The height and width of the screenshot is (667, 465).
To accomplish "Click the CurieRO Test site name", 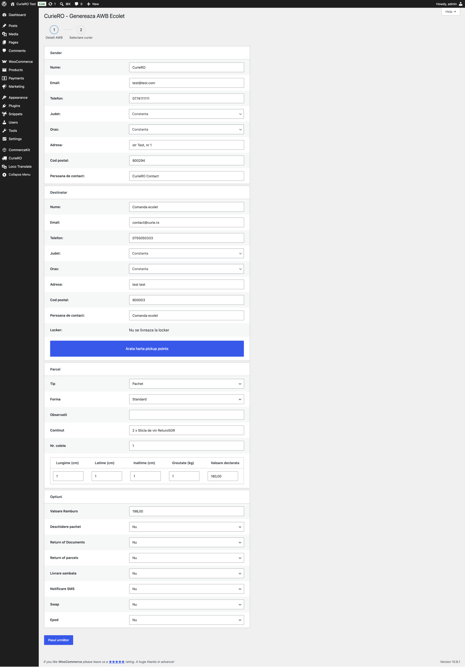I will [26, 4].
